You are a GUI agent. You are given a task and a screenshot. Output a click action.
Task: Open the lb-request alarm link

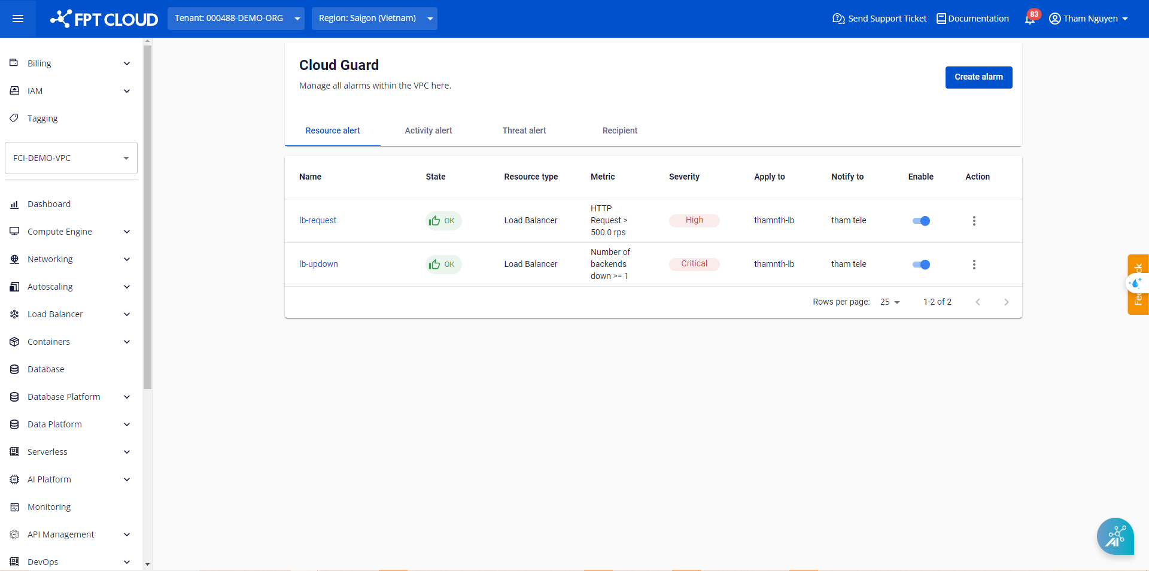(x=318, y=220)
